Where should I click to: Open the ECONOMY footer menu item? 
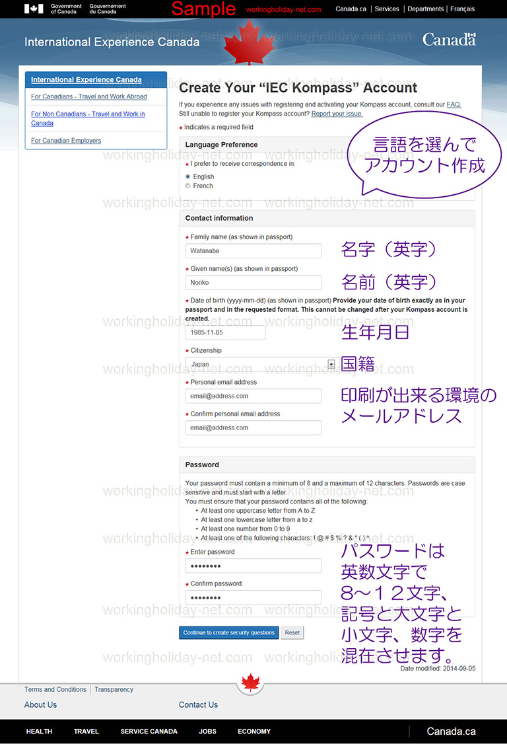tap(254, 731)
